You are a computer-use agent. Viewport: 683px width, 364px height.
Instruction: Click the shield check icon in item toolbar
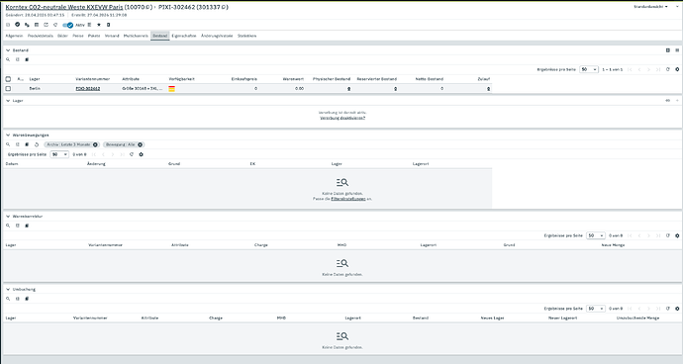[18, 25]
